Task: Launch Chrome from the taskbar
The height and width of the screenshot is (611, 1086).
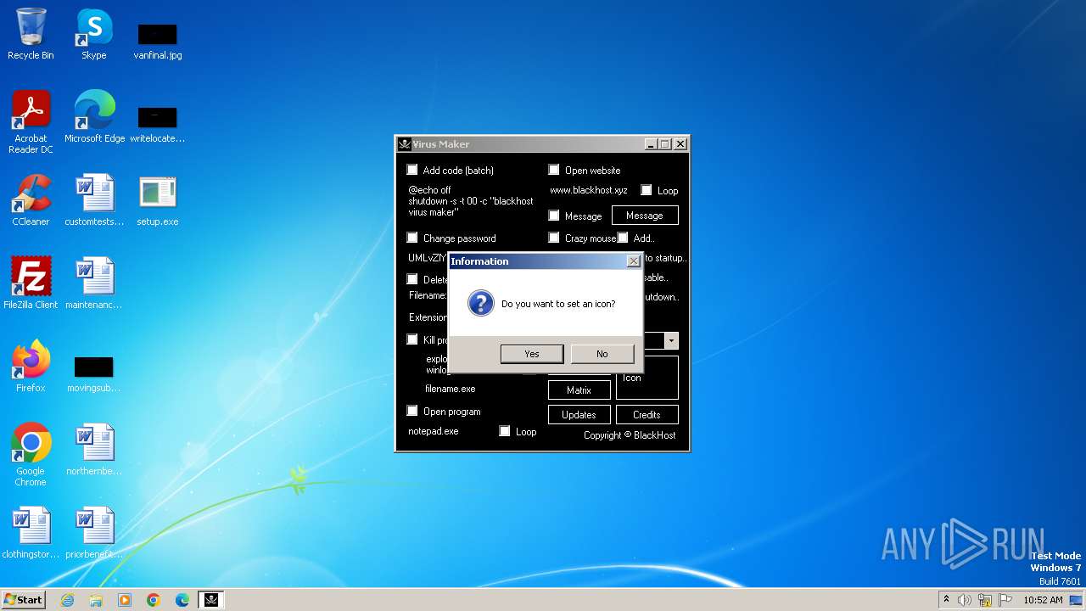Action: pyautogui.click(x=154, y=600)
